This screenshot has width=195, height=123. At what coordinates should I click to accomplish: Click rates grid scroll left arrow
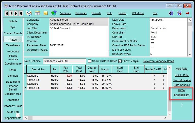point(26,118)
